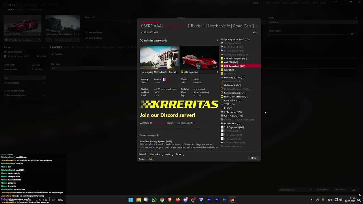Open WhatsApp from the taskbar
Screen dimensions: 363x204
pyautogui.click(x=154, y=200)
